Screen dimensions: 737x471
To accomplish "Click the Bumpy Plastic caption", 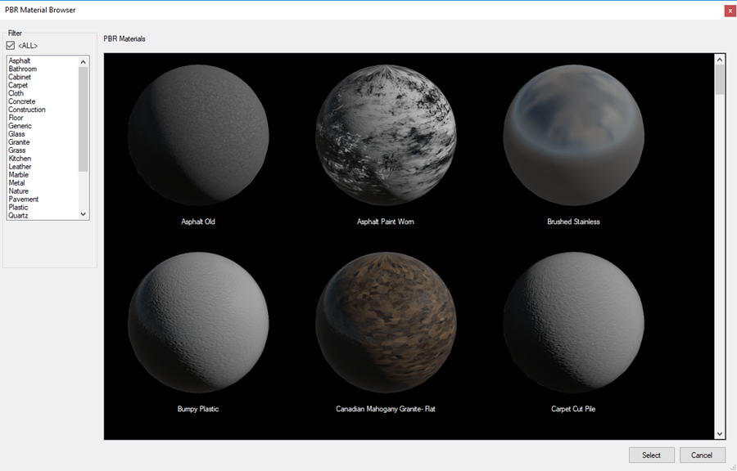I will 198,409.
